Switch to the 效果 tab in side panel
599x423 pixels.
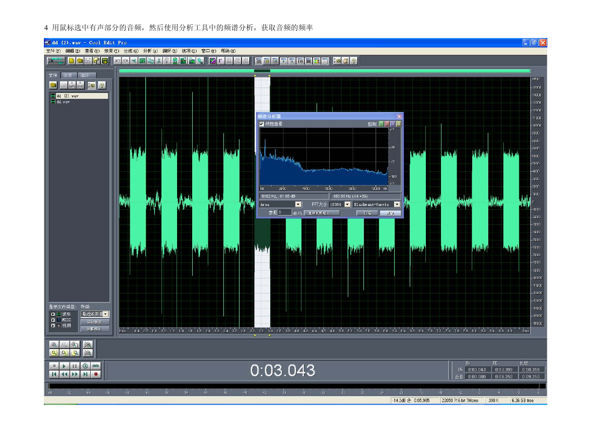click(68, 75)
